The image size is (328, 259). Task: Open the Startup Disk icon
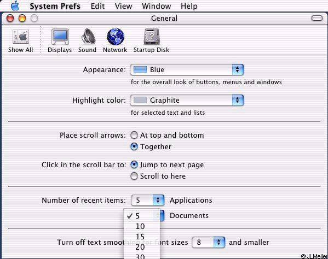tap(152, 37)
